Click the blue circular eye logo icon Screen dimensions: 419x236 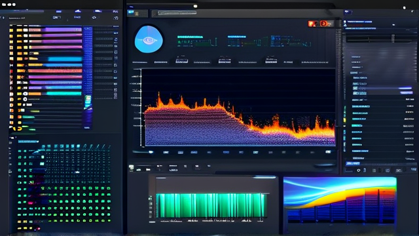tap(149, 39)
